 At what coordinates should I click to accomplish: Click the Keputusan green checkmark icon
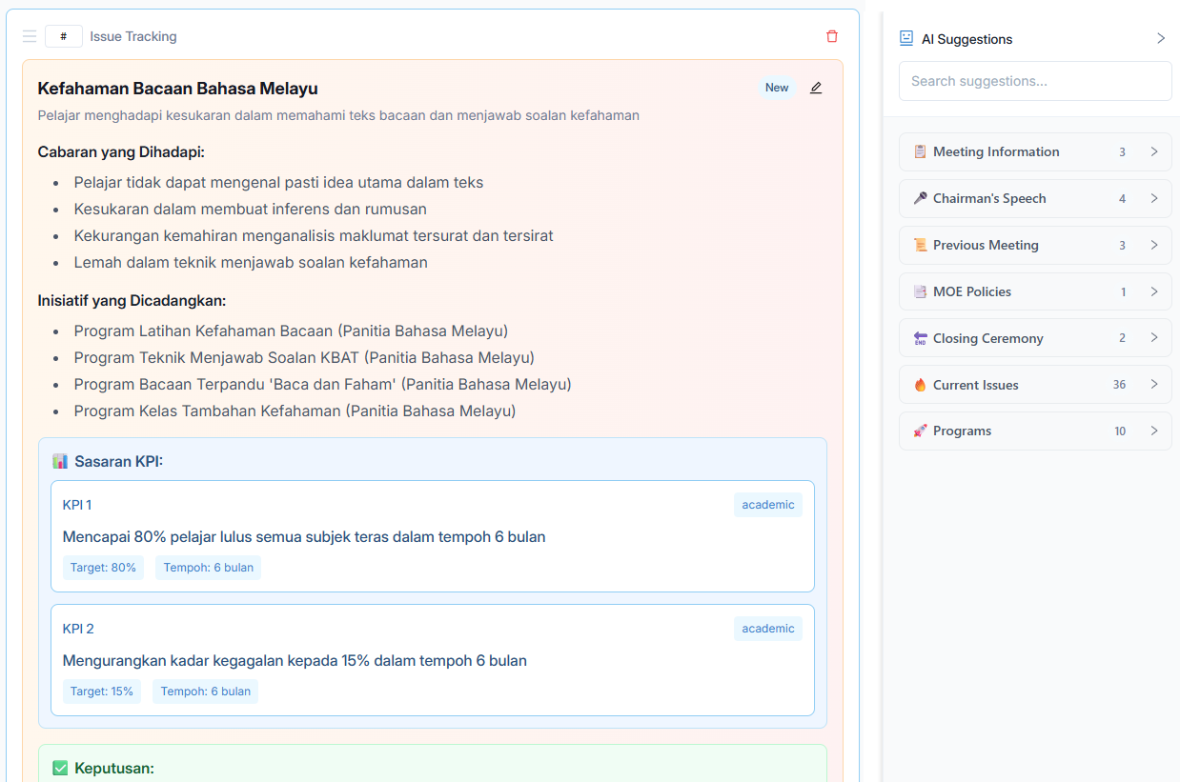(60, 767)
